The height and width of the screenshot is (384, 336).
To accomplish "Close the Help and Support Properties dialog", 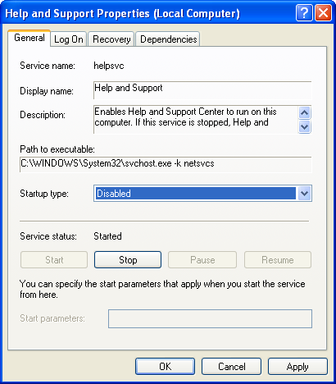I will pyautogui.click(x=323, y=13).
